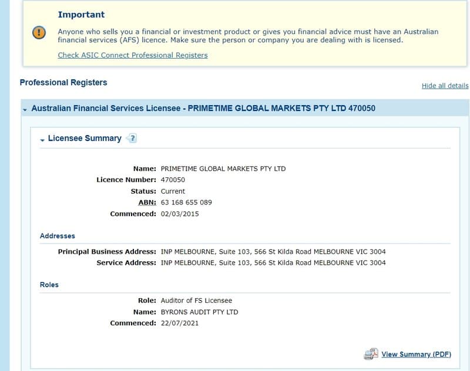Click the Hide all details link
470x371 pixels.
coord(445,86)
